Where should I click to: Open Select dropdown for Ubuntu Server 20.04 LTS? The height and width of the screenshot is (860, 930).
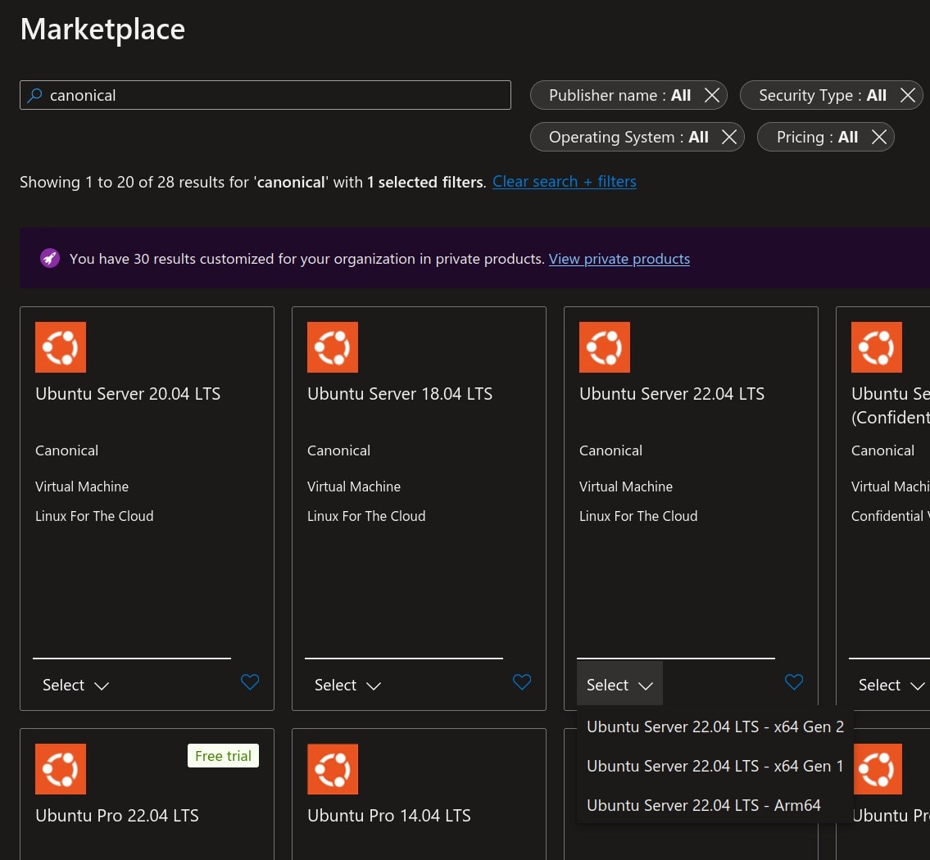click(75, 686)
